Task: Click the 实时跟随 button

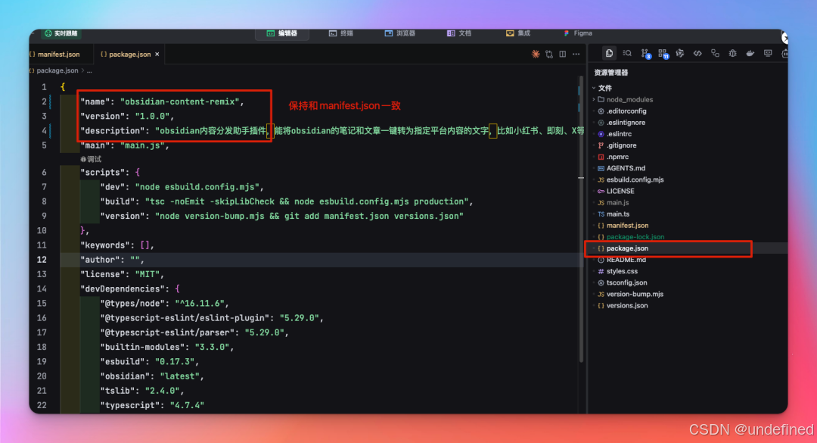Action: (x=61, y=33)
